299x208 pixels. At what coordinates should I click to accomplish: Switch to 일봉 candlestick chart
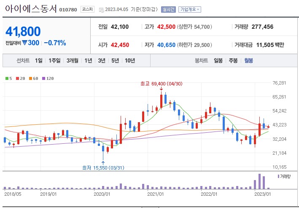[x=218, y=60]
